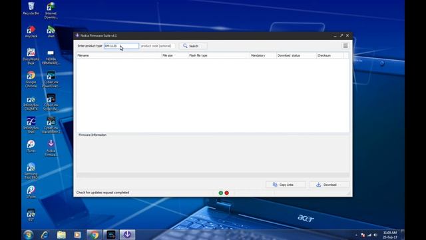Open Samsung Tool PRO desktop shortcut
The height and width of the screenshot is (240, 426).
31,171
